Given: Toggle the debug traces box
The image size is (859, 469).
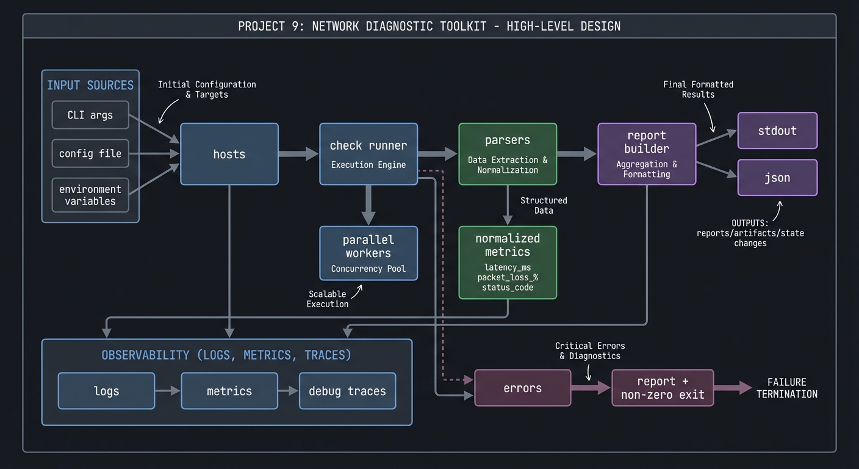Looking at the screenshot, I should [x=347, y=391].
